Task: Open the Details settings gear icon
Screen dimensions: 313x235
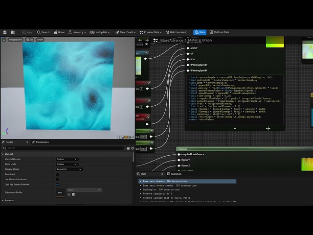Action: pos(133,148)
